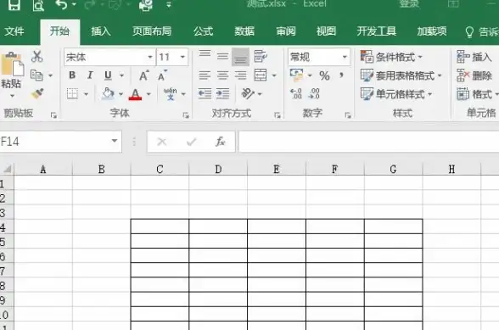This screenshot has height=330, width=499.
Task: Align cell text right
Action: (241, 76)
